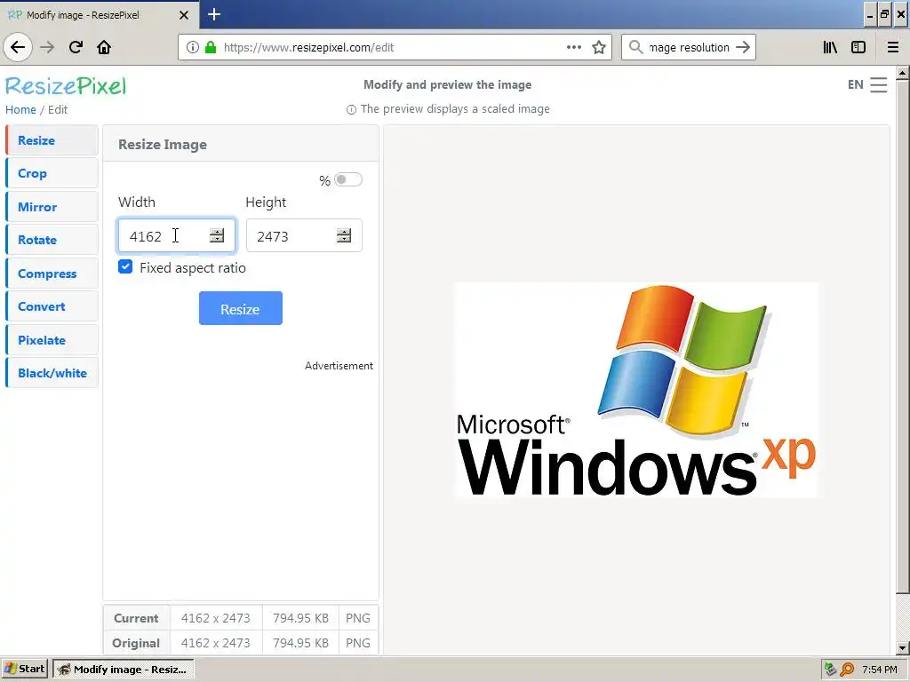Click the Windows XP preview image
This screenshot has height=682, width=910.
coord(636,391)
